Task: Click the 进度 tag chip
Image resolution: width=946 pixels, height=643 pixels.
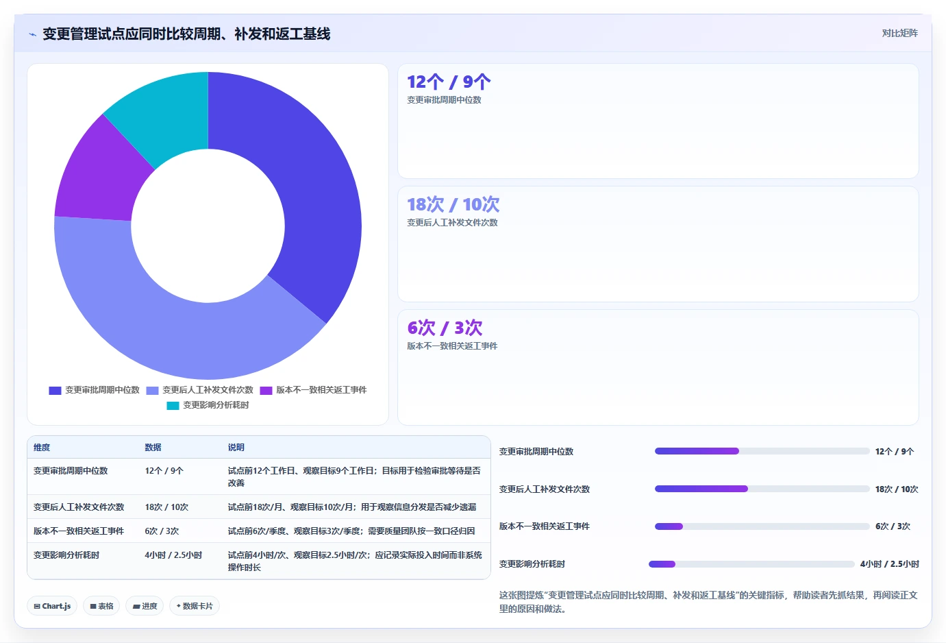Action: pyautogui.click(x=145, y=606)
